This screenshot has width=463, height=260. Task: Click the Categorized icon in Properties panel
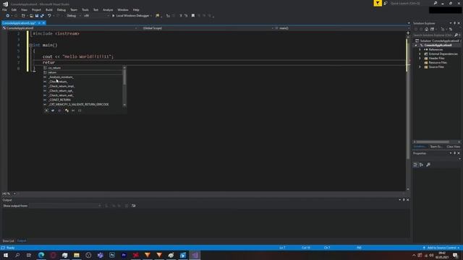pos(415,165)
